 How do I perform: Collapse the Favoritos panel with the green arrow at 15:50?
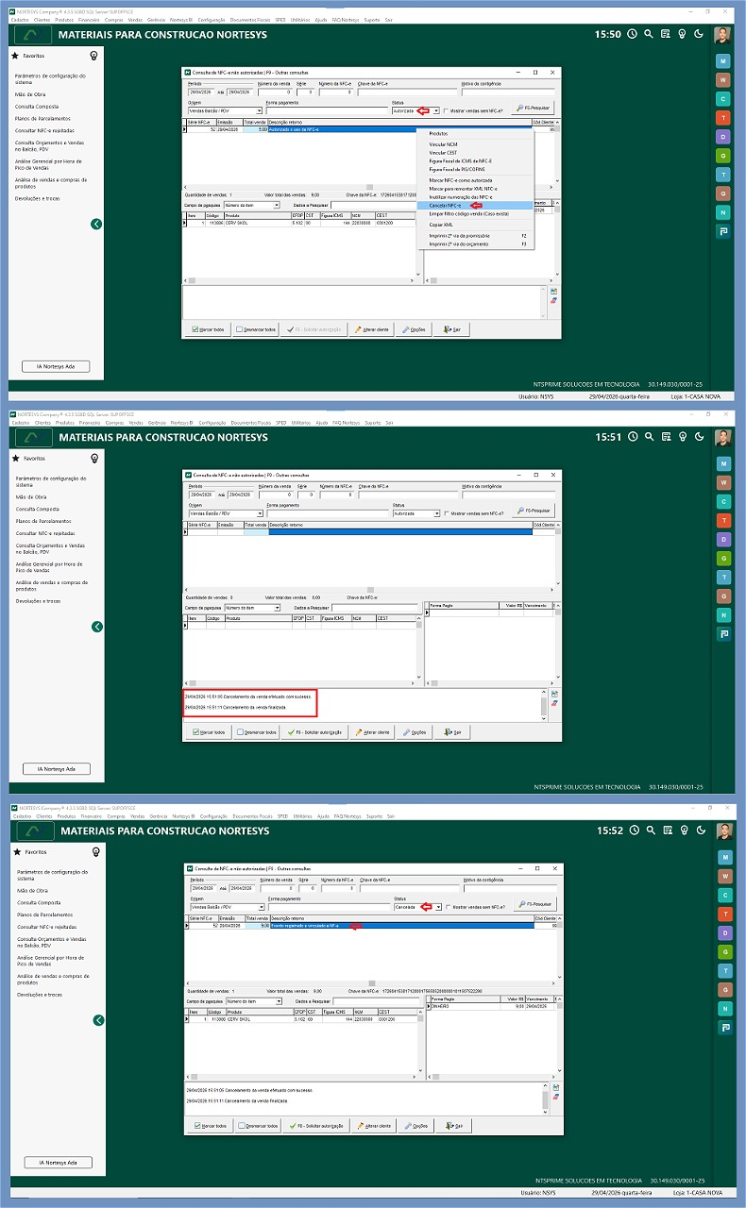click(96, 224)
